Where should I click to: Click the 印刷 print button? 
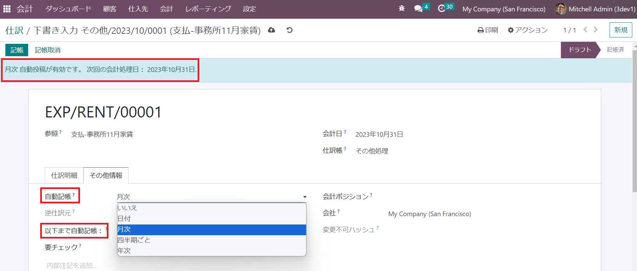[x=488, y=30]
